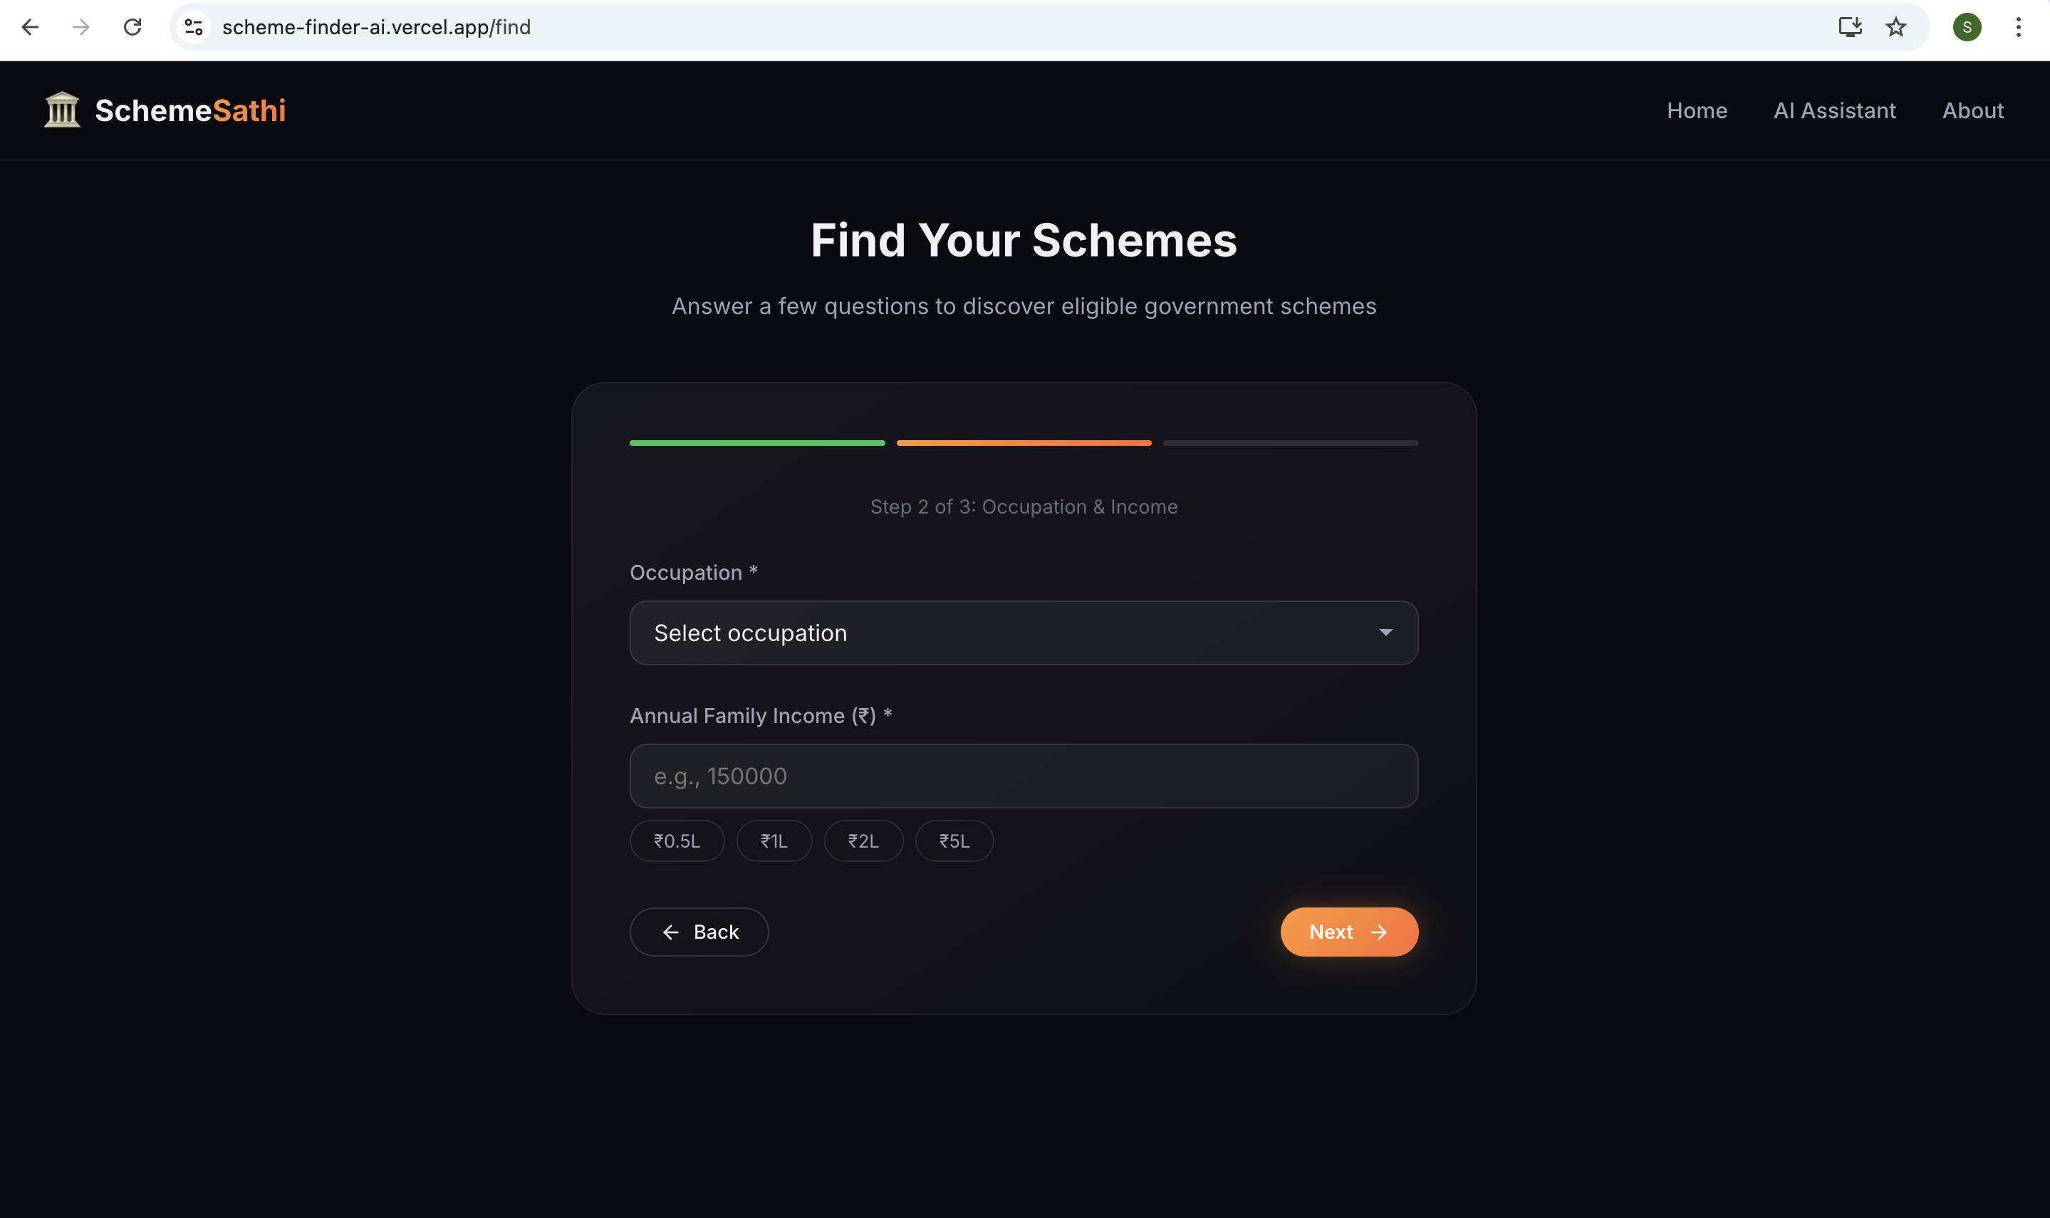
Task: Click the Annual Family Income field
Action: 1024,776
